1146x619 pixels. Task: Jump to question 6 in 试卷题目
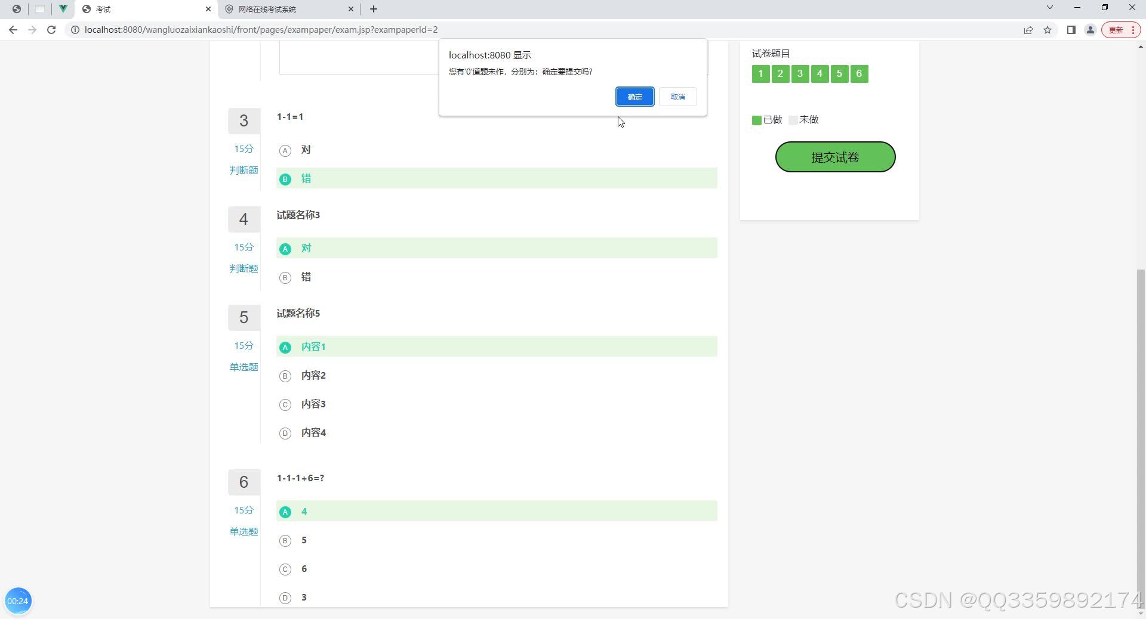pos(859,74)
